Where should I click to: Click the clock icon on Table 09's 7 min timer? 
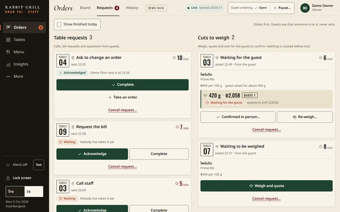177,127
